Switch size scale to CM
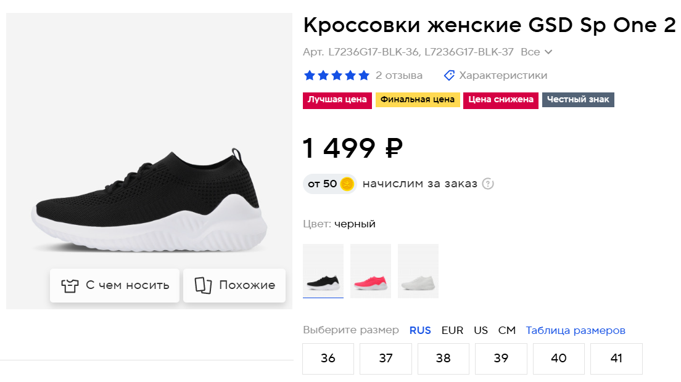681x382 pixels. 506,330
